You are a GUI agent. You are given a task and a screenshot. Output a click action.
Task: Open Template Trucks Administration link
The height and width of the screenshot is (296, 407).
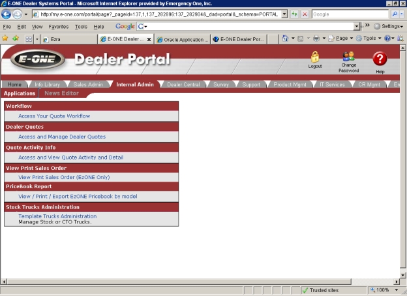[57, 216]
